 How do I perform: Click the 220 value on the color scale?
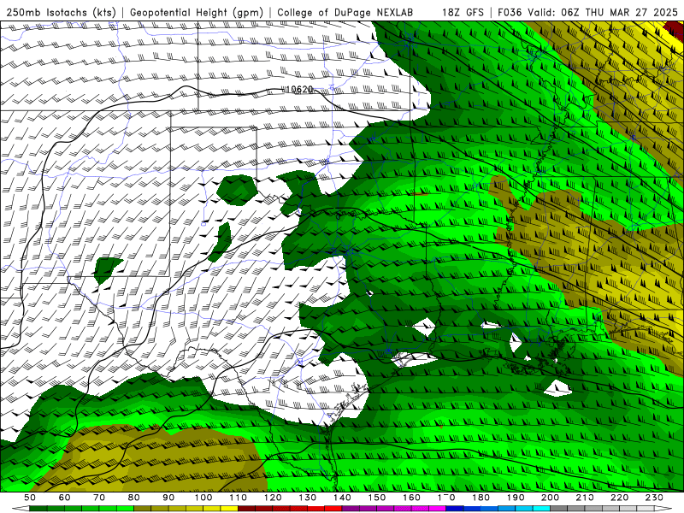[x=619, y=498]
